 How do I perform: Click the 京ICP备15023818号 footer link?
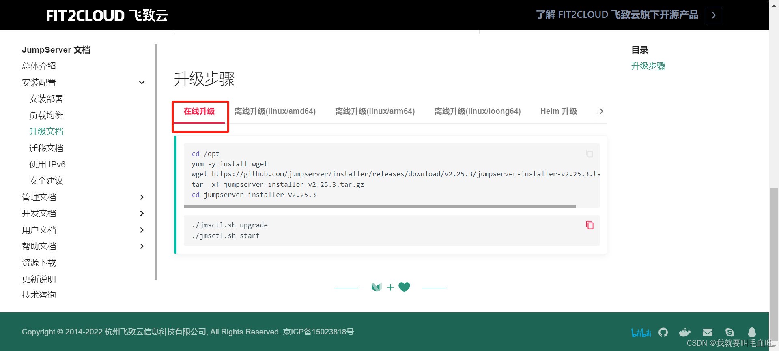(x=318, y=332)
